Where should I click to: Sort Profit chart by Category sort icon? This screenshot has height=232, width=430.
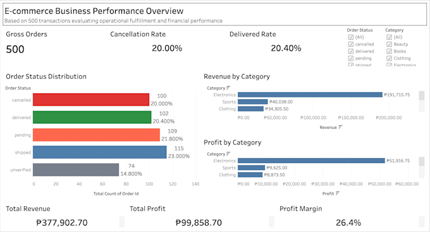(x=228, y=154)
